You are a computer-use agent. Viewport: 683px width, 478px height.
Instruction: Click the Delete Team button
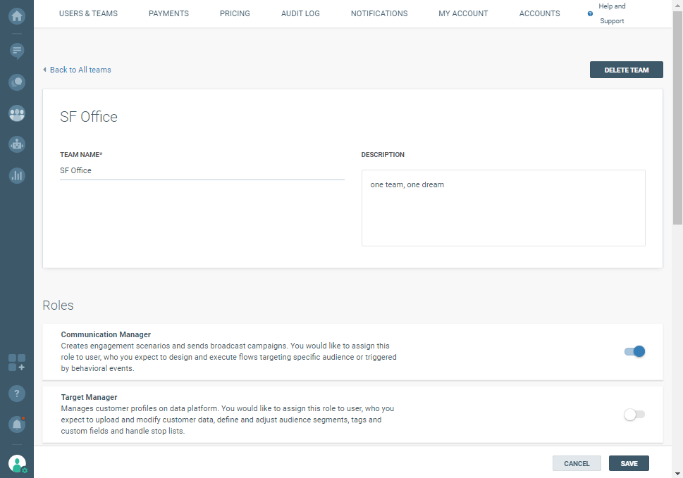pos(626,70)
